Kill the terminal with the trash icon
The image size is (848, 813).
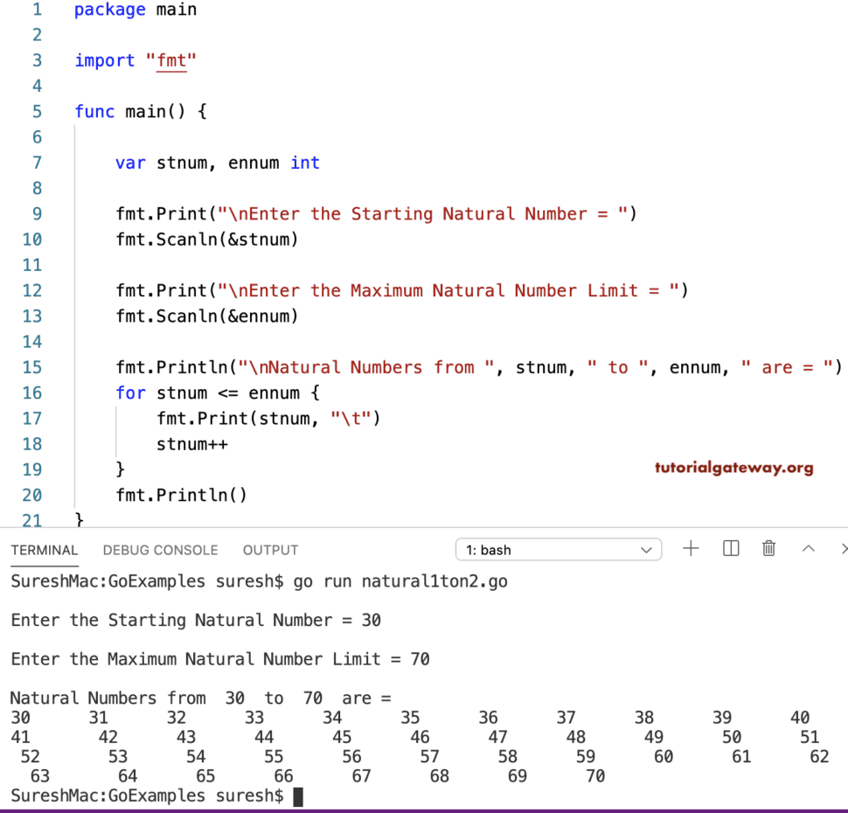point(768,548)
